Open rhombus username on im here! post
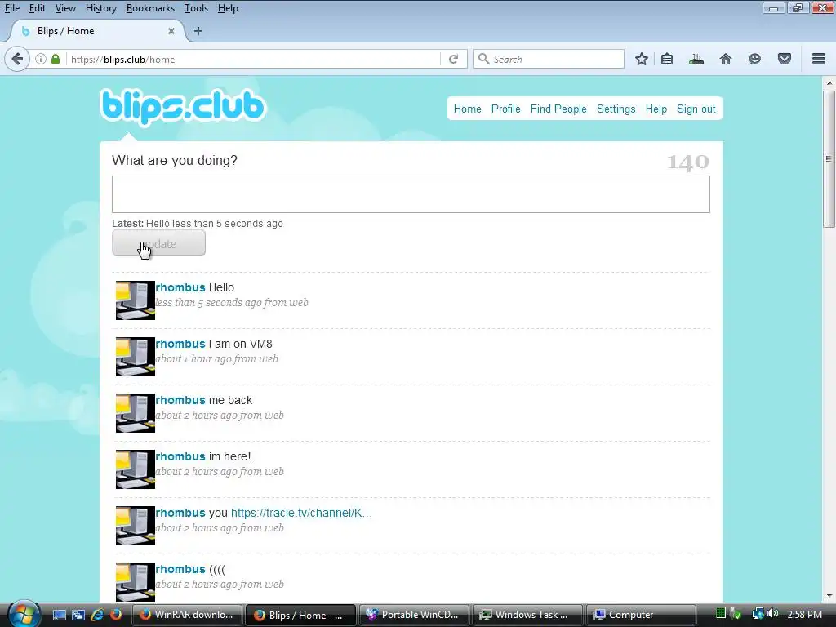The height and width of the screenshot is (627, 836). 180,456
